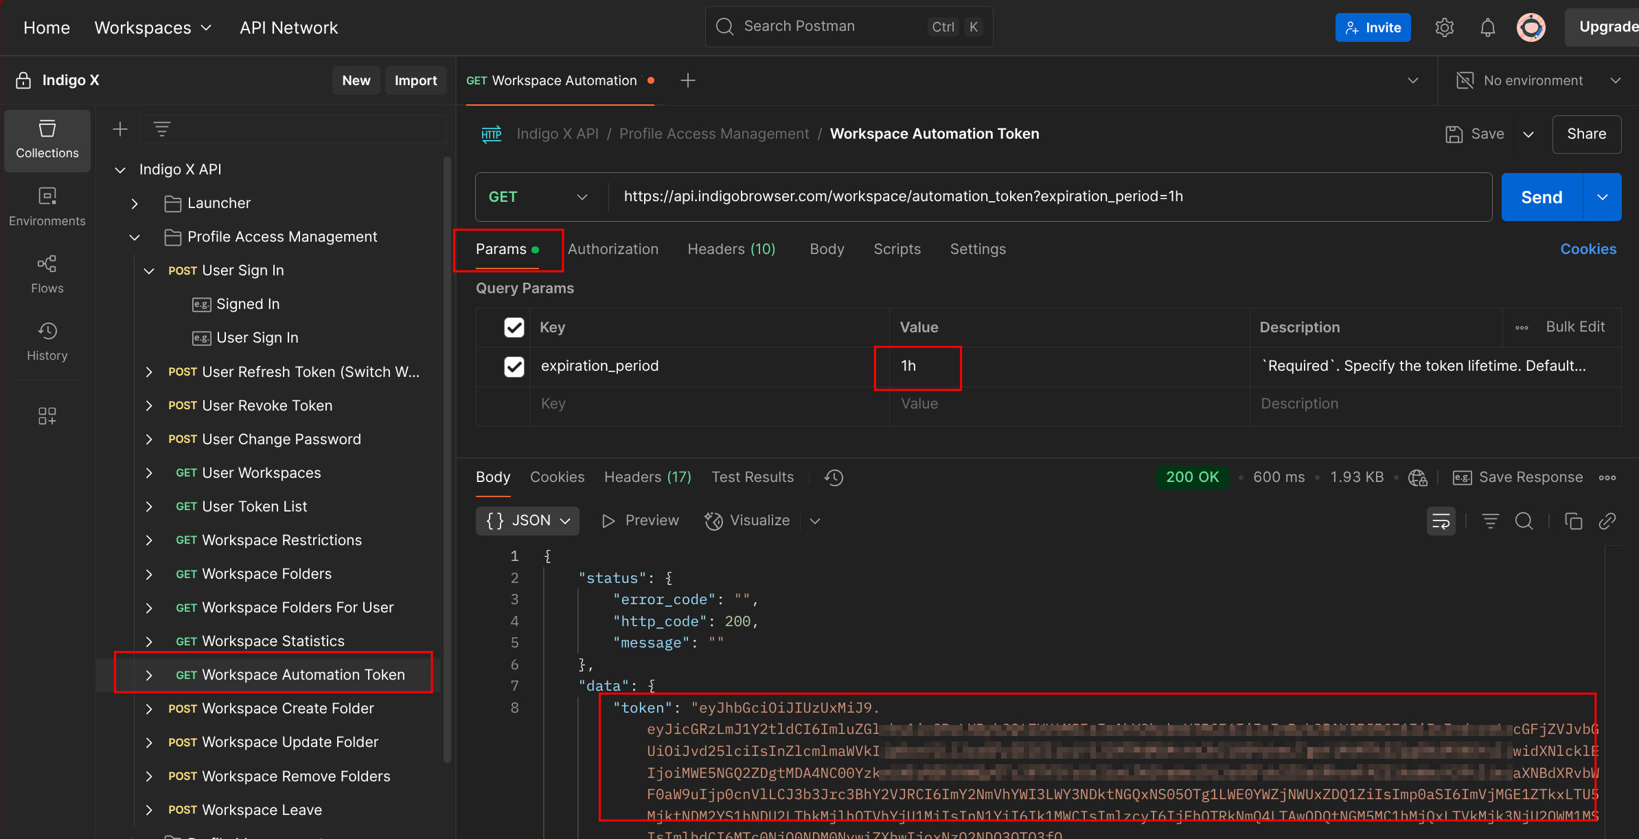
Task: Click the Preview button
Action: coord(640,520)
